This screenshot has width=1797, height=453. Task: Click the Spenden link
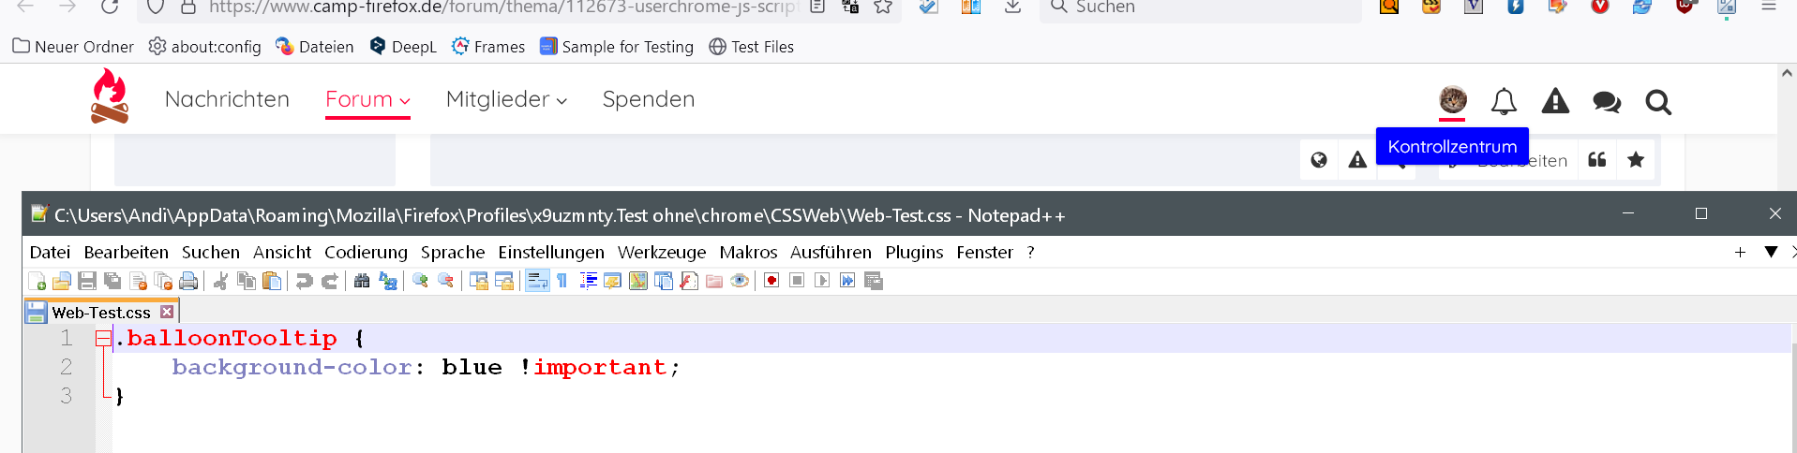click(649, 99)
